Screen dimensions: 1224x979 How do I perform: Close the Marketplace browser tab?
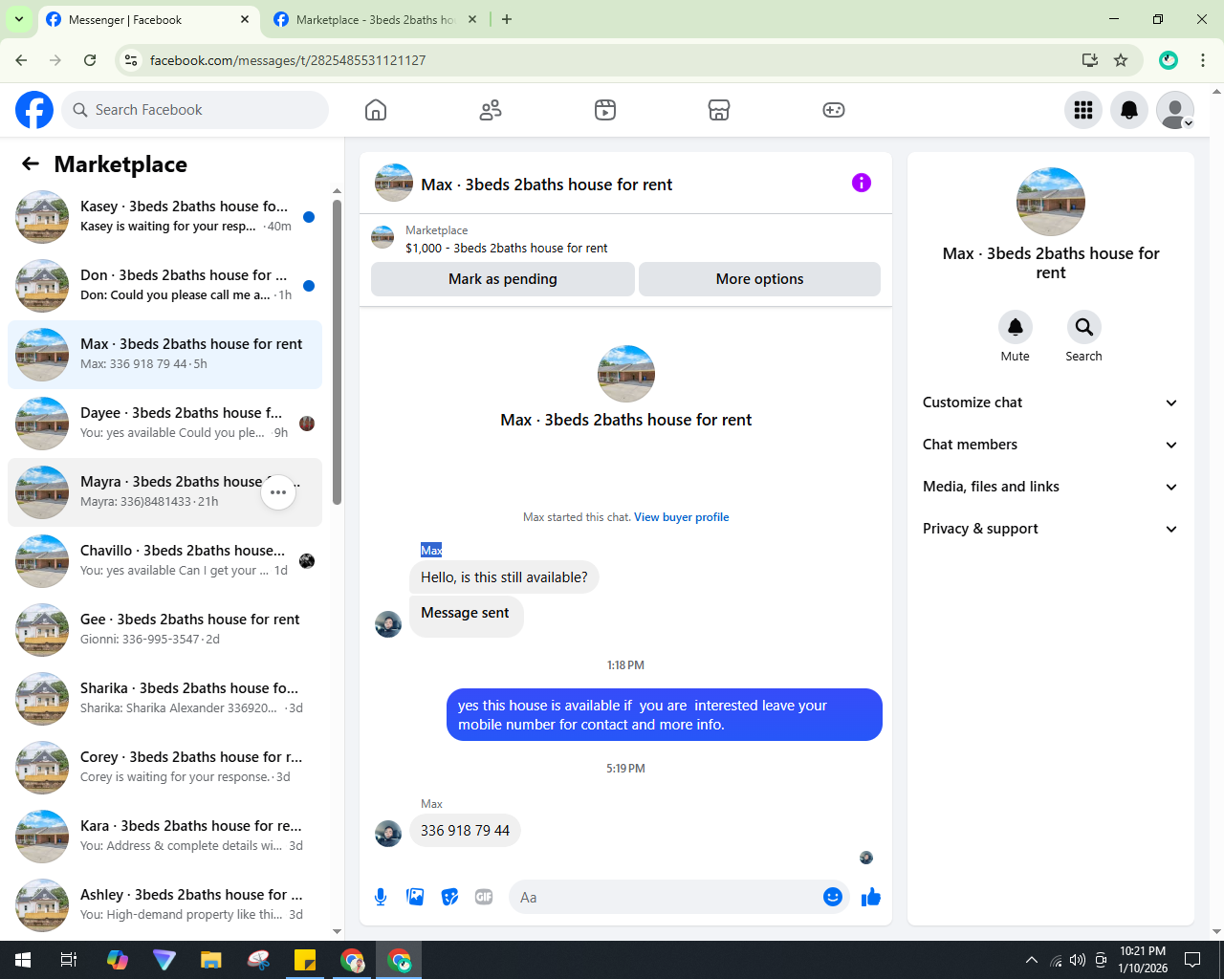[472, 19]
